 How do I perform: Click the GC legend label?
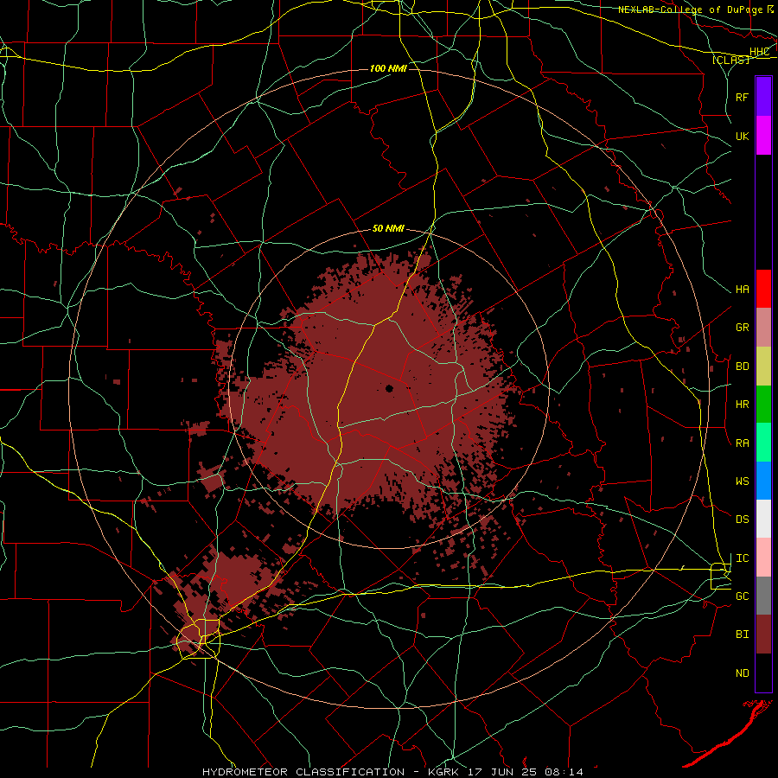click(742, 596)
